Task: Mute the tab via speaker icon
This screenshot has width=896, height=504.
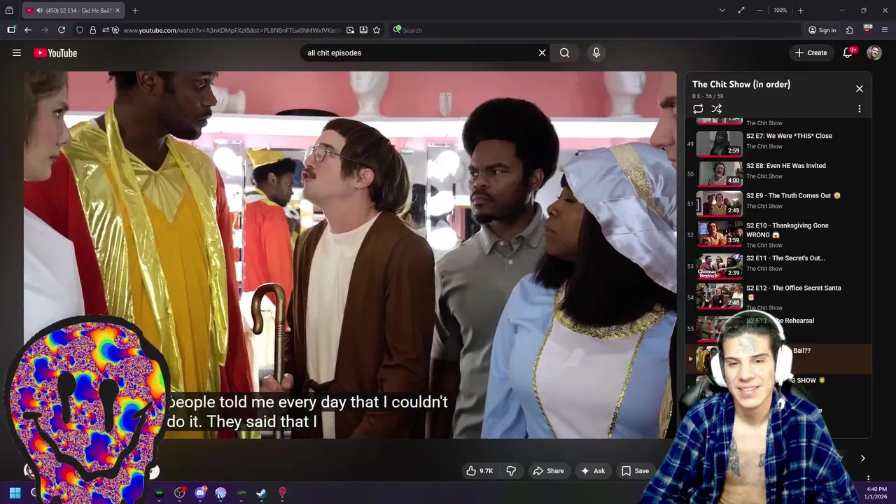Action: (39, 10)
